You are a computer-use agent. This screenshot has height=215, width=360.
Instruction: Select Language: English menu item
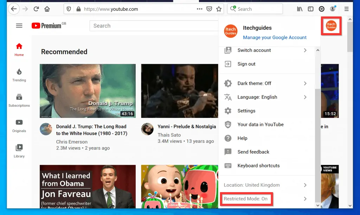click(266, 97)
